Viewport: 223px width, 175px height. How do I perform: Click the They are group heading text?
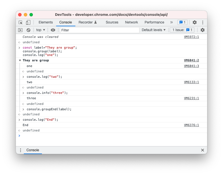point(36,60)
